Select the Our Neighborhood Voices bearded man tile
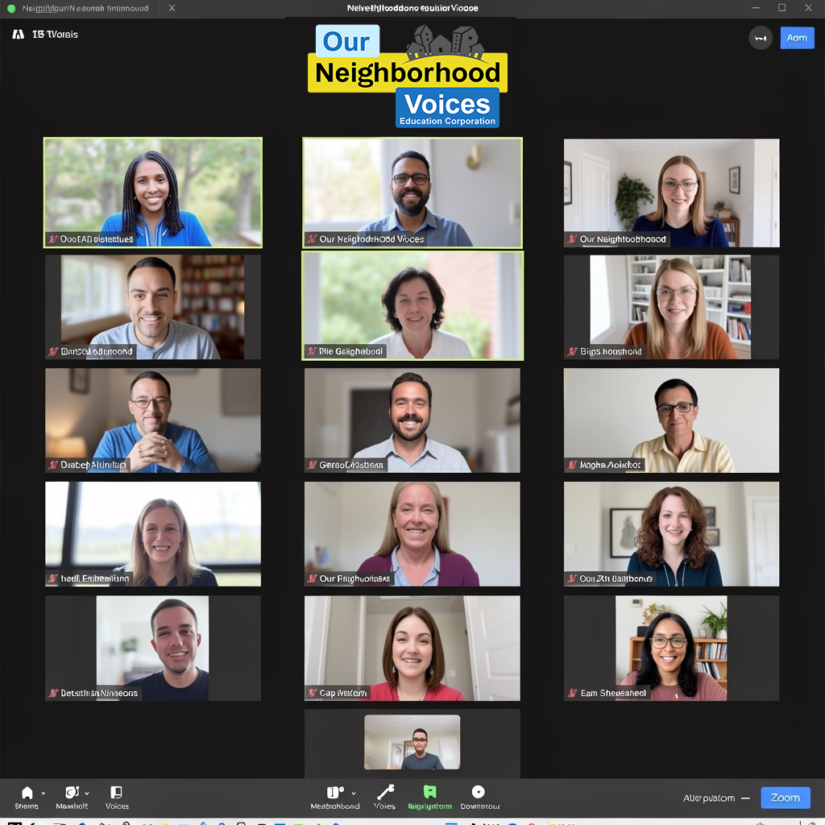 pyautogui.click(x=412, y=193)
